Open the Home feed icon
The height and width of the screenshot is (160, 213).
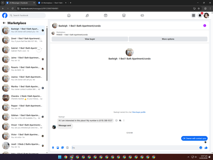coord(69,15)
